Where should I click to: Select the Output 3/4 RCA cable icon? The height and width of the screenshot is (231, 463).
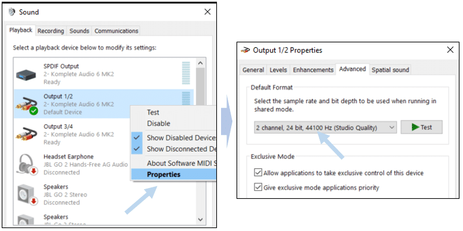click(x=26, y=134)
